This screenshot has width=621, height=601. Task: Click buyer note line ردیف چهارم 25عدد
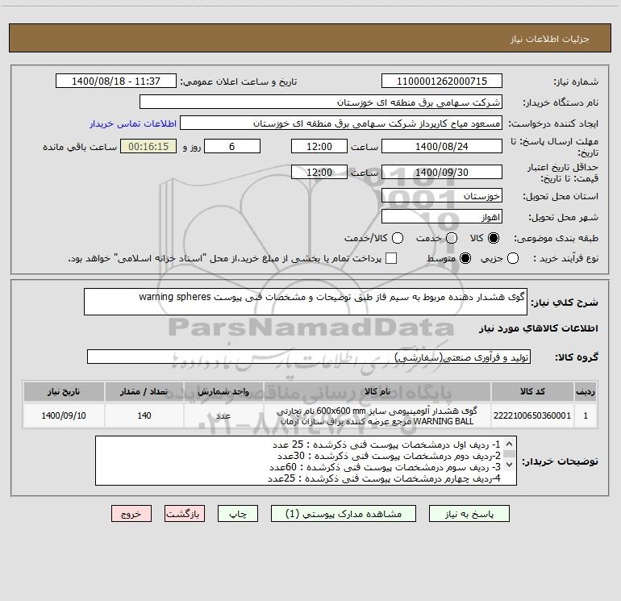pyautogui.click(x=384, y=478)
